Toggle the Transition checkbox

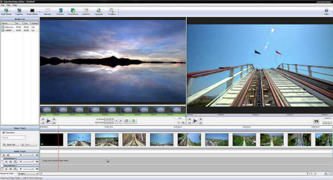pyautogui.click(x=3, y=132)
